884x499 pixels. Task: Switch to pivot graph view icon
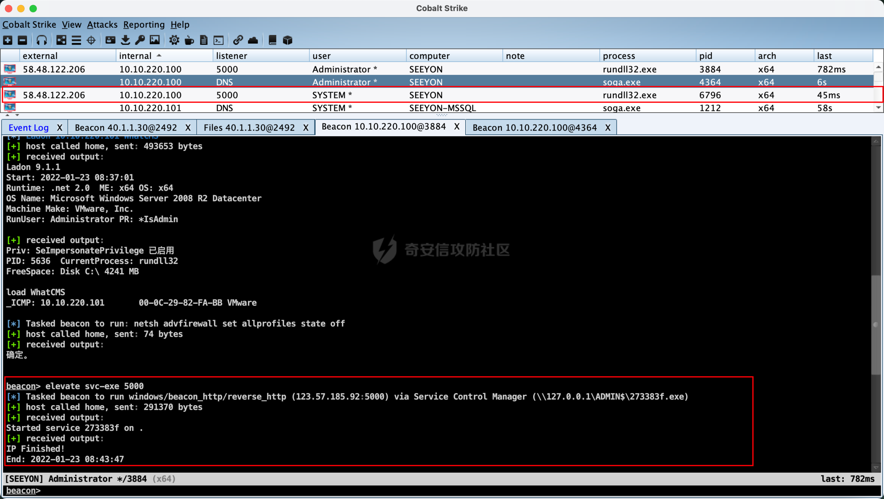(x=61, y=40)
